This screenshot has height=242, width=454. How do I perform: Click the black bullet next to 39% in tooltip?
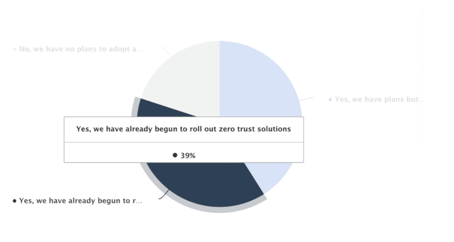175,155
